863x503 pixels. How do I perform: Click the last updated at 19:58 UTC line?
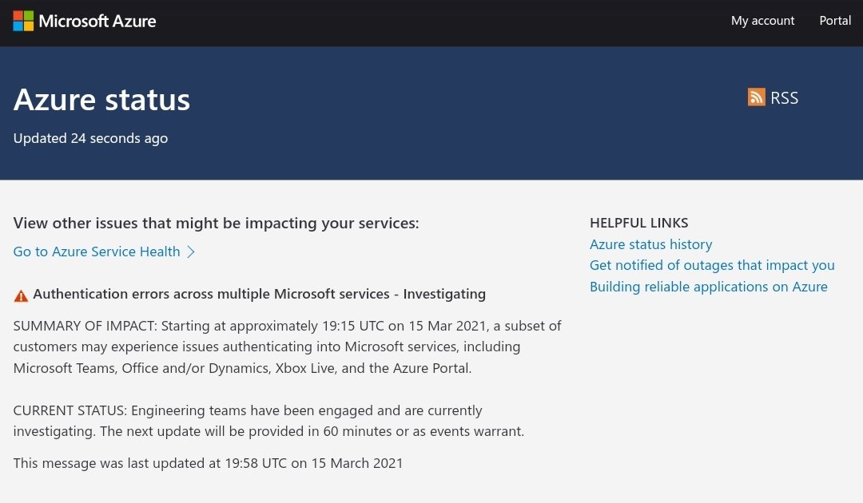tap(208, 463)
